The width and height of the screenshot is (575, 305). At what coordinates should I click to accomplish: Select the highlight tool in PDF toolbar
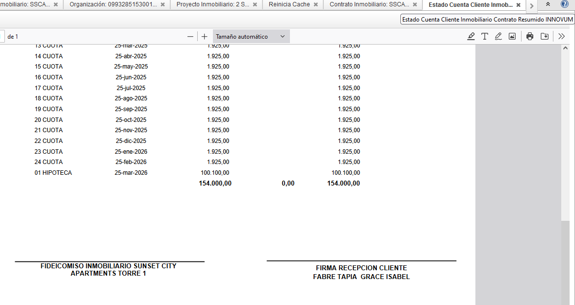click(x=471, y=36)
